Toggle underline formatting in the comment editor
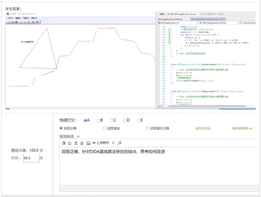The width and height of the screenshot is (261, 197). click(82, 143)
